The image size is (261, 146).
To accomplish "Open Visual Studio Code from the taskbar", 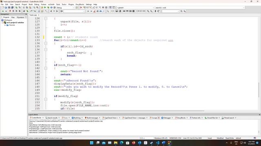I will point(157,143).
